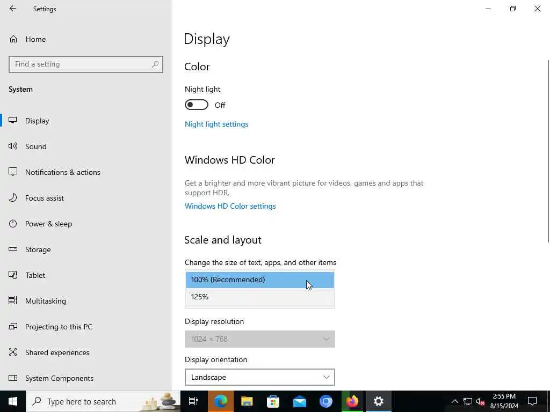This screenshot has width=550, height=412.
Task: Select the 125% scale option
Action: point(260,297)
